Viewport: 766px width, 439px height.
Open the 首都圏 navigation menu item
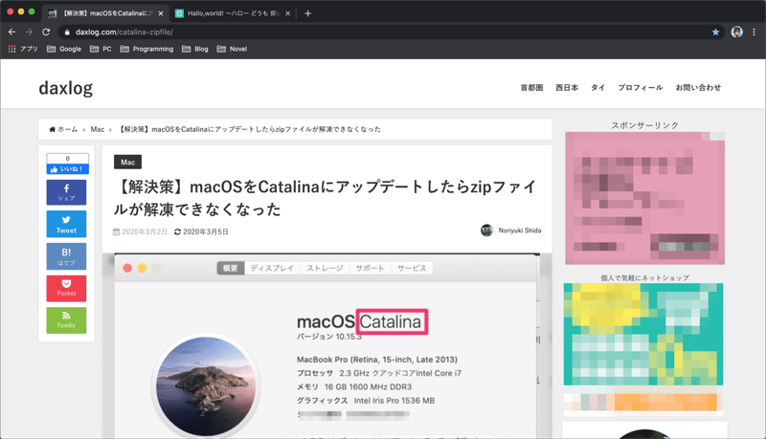pyautogui.click(x=531, y=87)
